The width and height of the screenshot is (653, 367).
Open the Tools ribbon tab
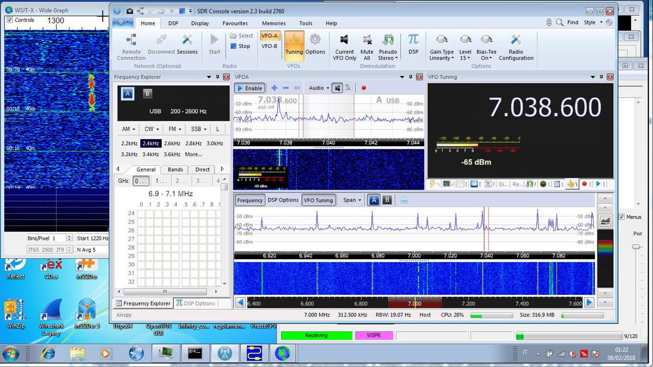pyautogui.click(x=306, y=23)
